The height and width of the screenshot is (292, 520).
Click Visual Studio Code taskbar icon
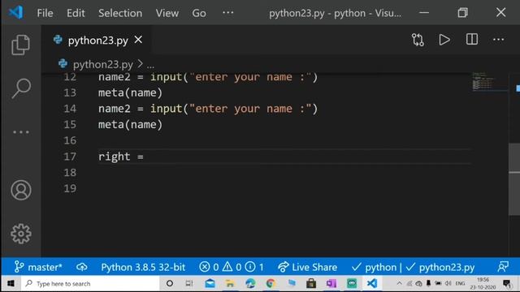tap(372, 283)
